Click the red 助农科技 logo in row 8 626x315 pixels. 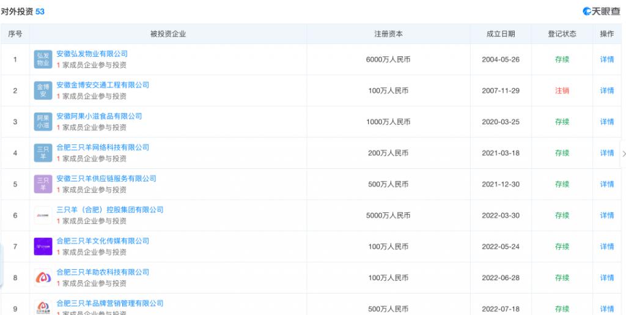[x=43, y=278]
